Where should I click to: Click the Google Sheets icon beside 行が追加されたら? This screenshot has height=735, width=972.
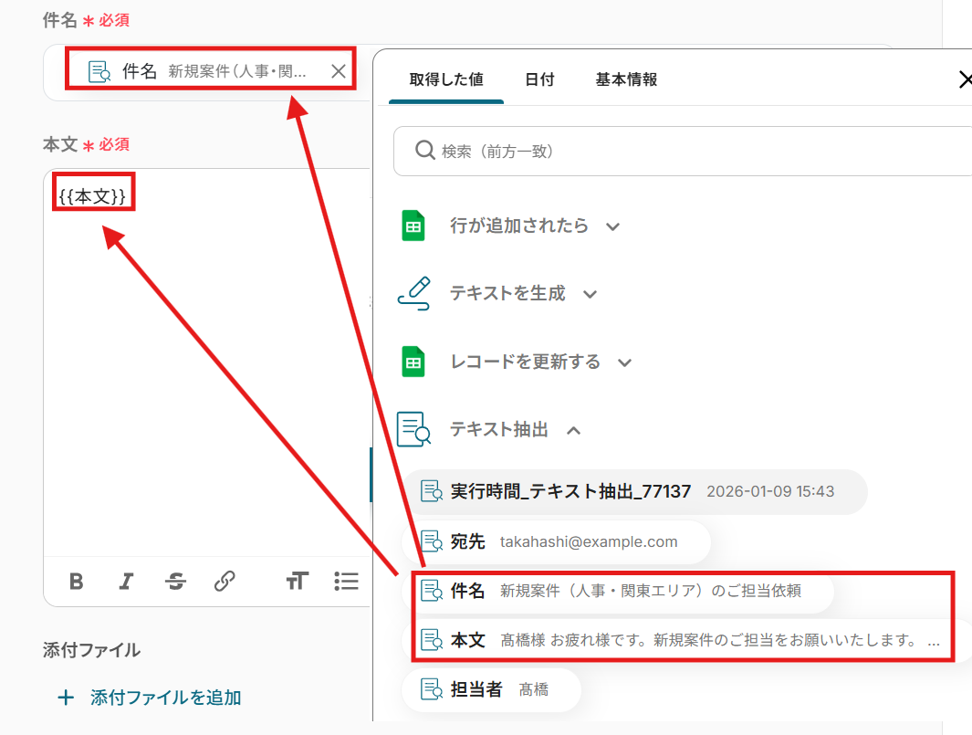click(413, 226)
